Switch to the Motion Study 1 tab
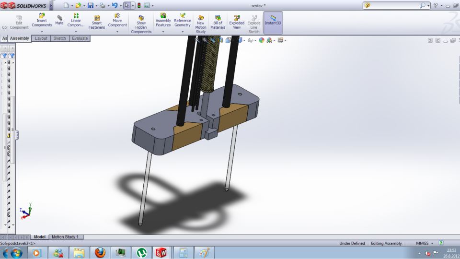The height and width of the screenshot is (259, 460). (67, 237)
